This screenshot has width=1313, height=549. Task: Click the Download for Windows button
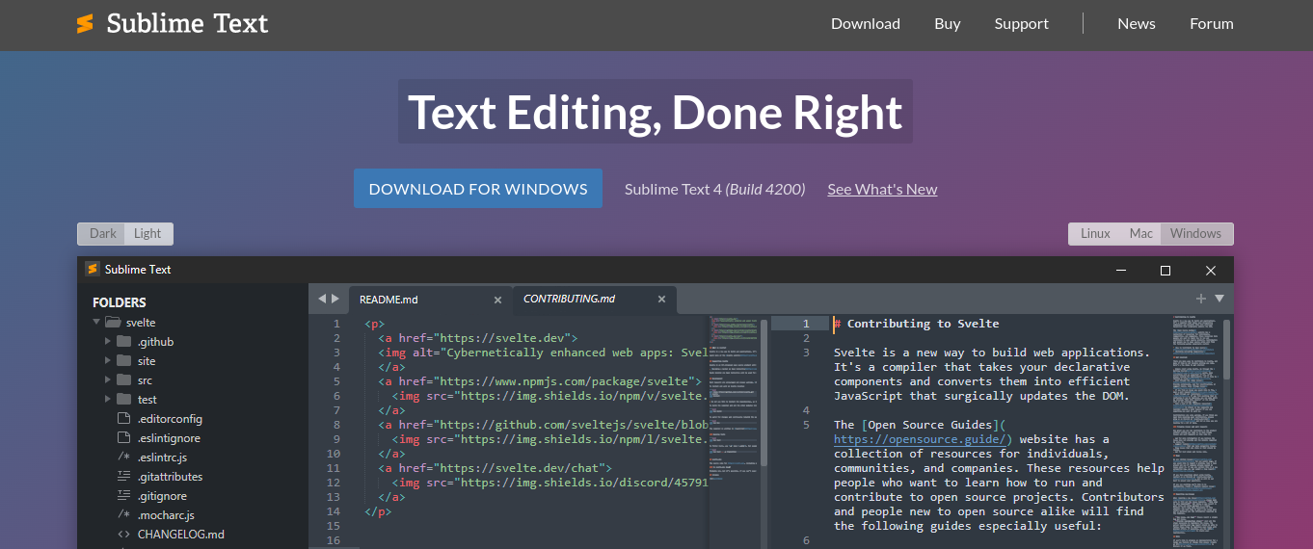pyautogui.click(x=477, y=189)
